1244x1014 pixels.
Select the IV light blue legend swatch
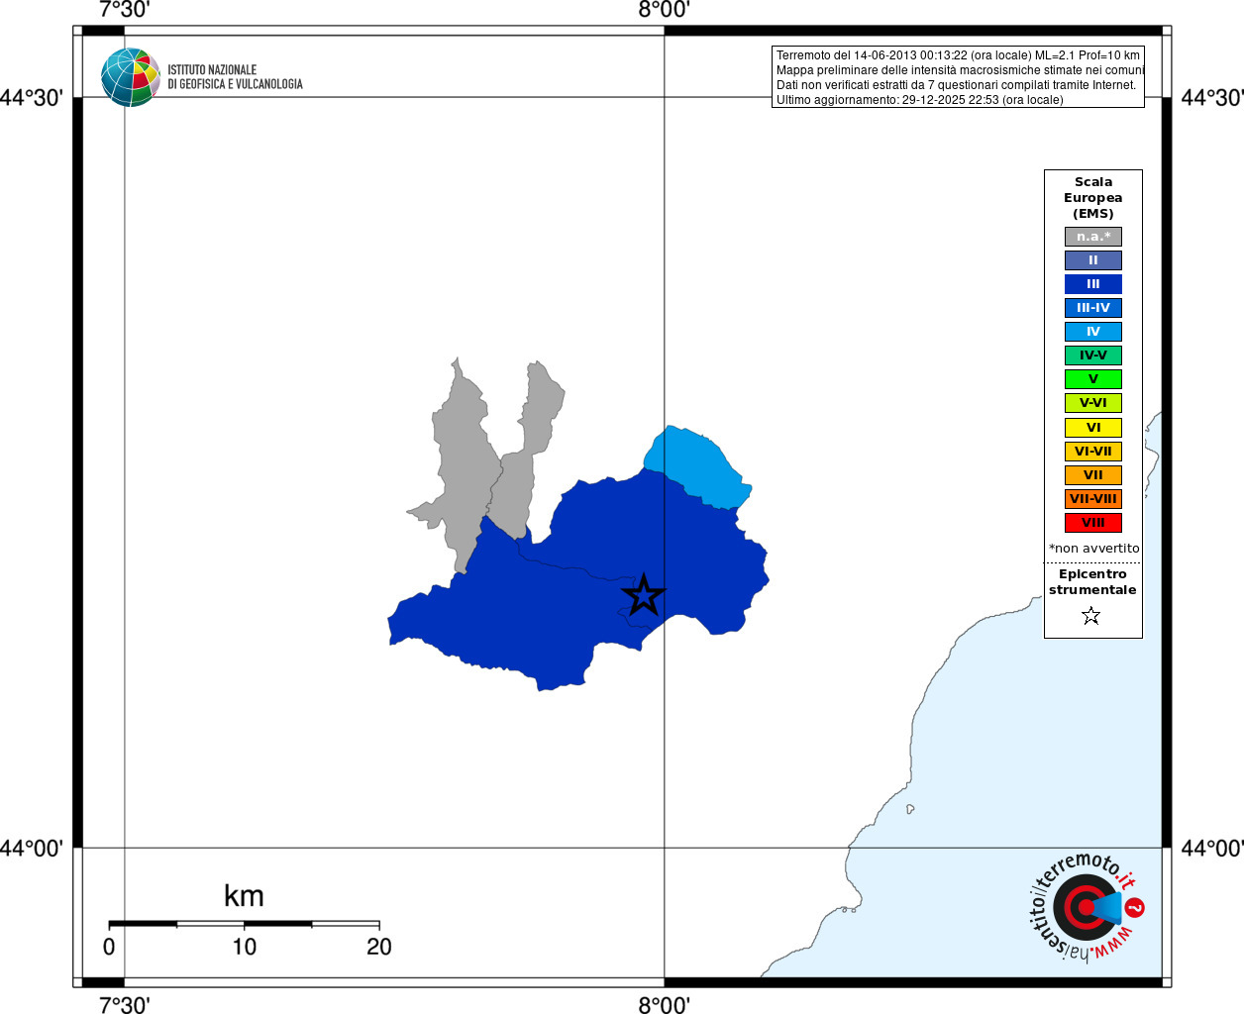coord(1093,332)
